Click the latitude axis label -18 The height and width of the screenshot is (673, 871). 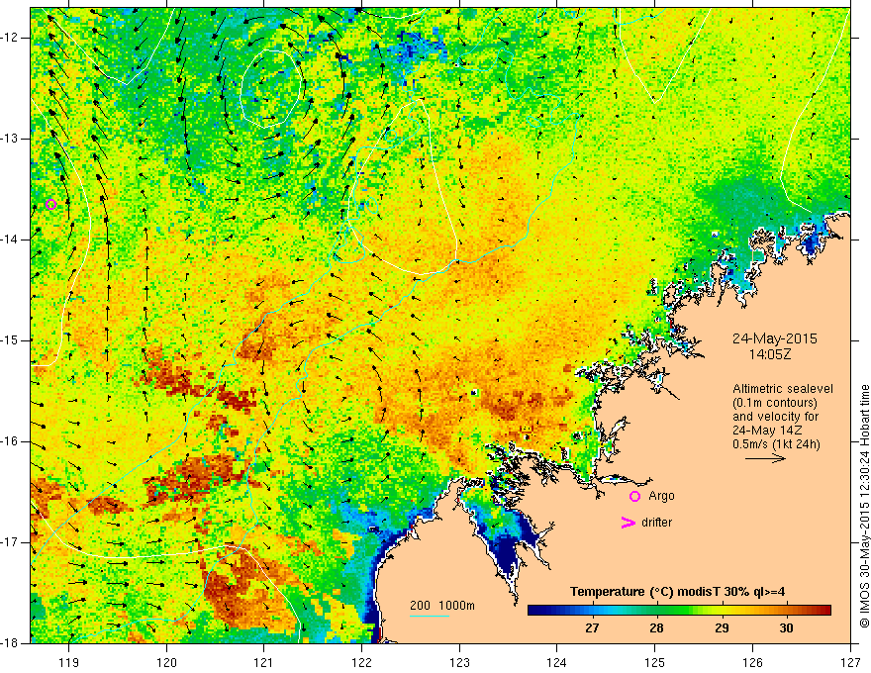[11, 643]
